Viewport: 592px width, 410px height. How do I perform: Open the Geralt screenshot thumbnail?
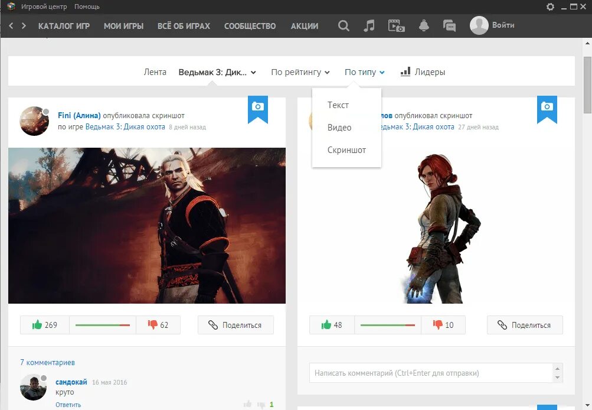click(x=147, y=226)
